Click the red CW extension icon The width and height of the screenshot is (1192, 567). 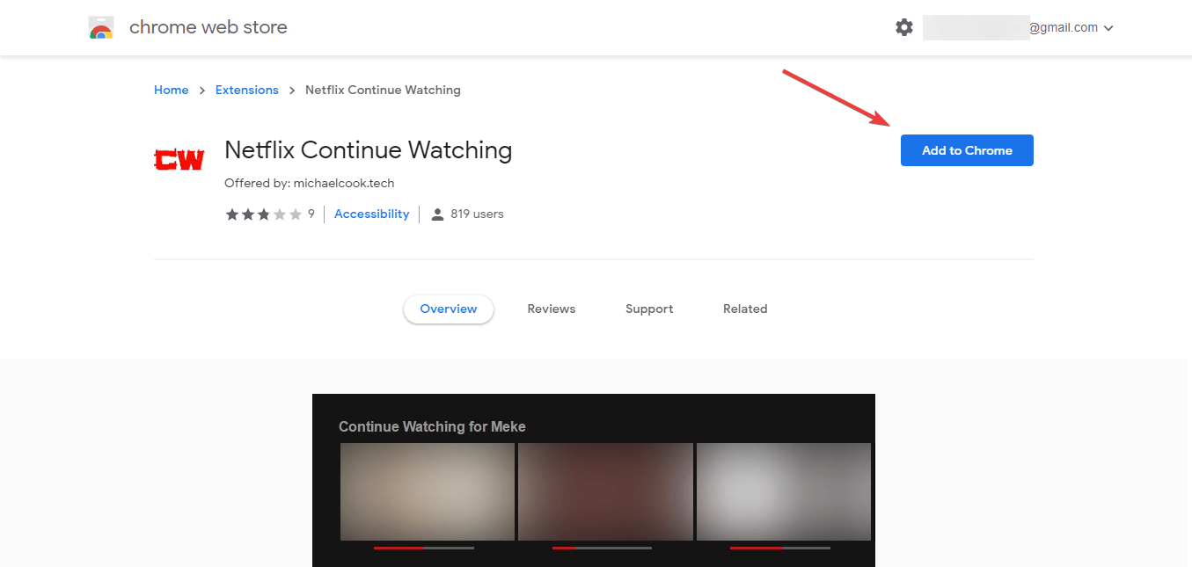[x=179, y=160]
